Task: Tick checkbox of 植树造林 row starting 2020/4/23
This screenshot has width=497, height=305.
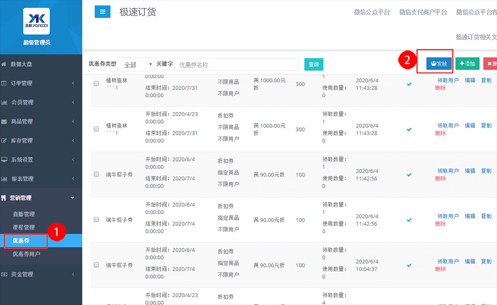Action: 96,129
